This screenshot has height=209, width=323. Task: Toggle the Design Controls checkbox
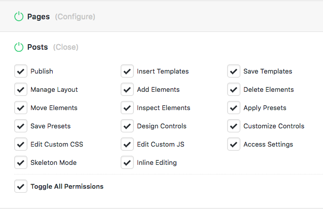127,126
